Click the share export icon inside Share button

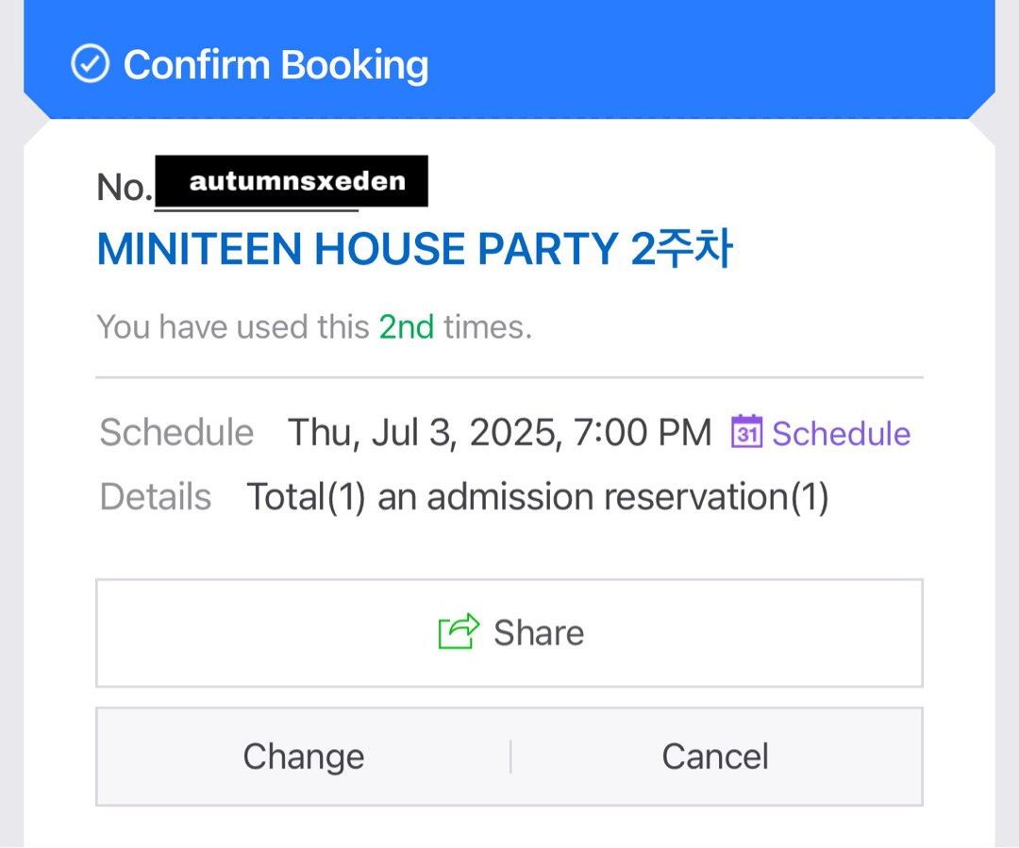(458, 632)
